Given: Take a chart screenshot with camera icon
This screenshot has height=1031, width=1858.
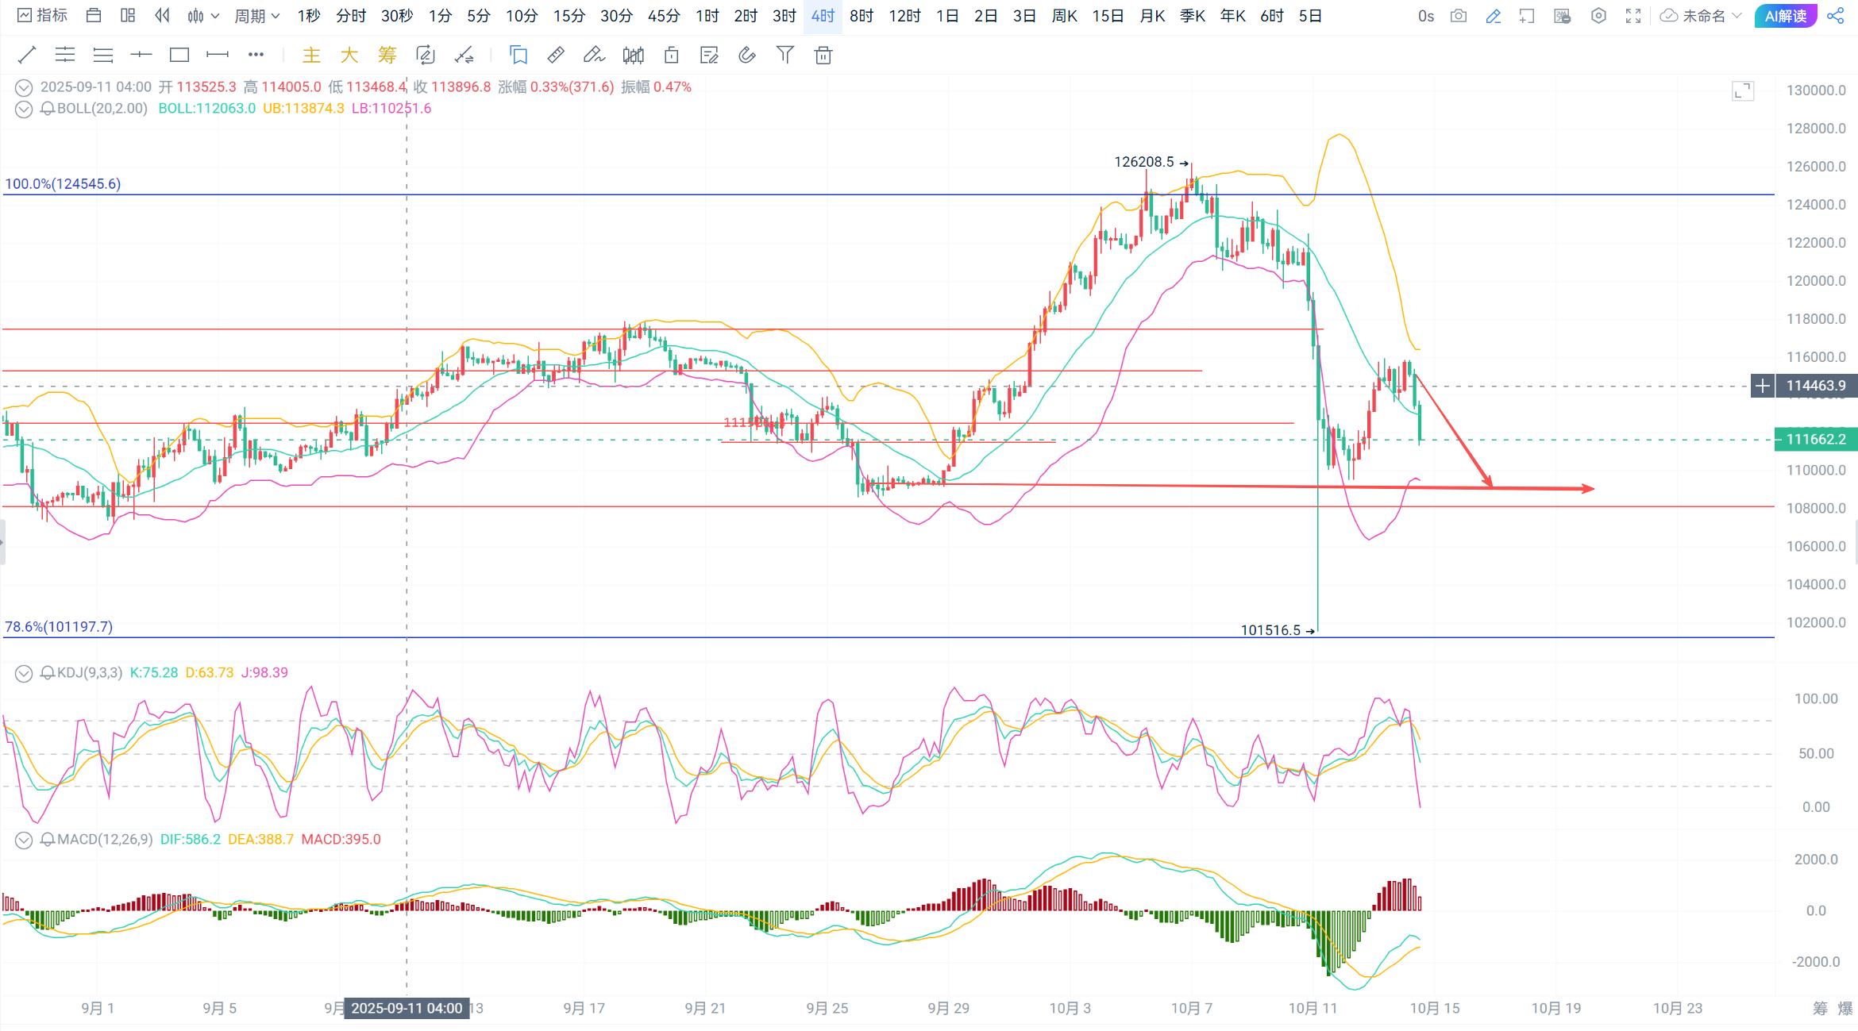Looking at the screenshot, I should (1458, 16).
